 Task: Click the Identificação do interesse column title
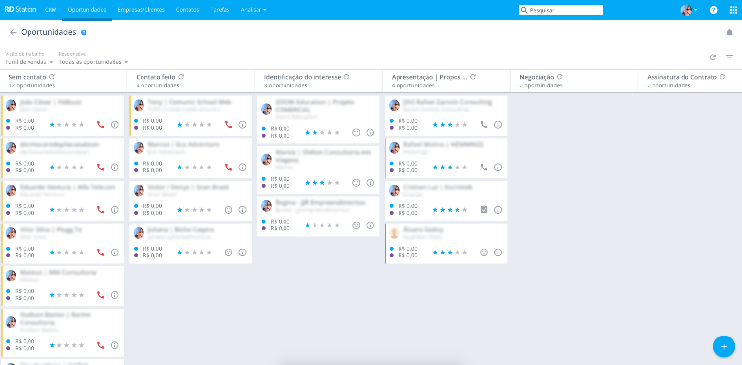pyautogui.click(x=302, y=77)
